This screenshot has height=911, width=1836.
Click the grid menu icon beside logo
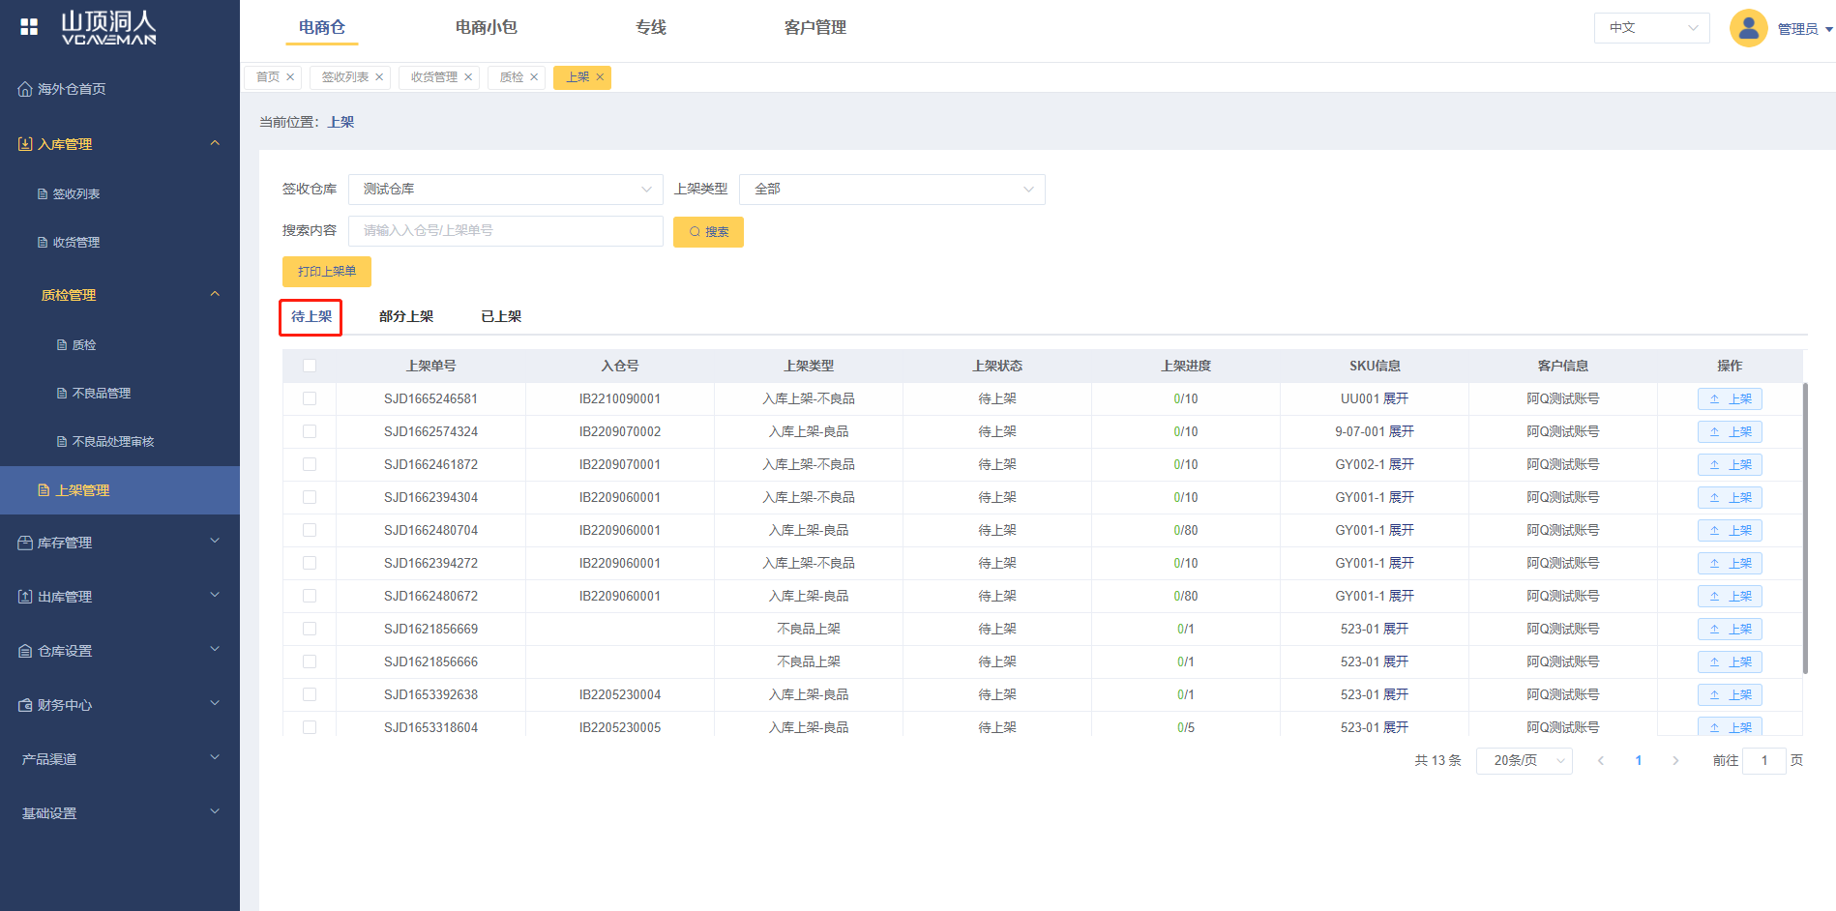(x=29, y=27)
